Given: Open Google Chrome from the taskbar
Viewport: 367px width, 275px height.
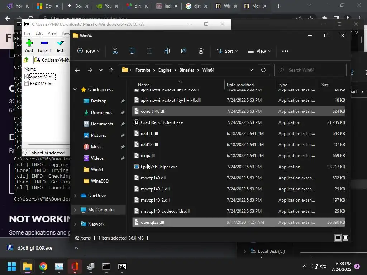Looking at the screenshot, I should (x=43, y=266).
